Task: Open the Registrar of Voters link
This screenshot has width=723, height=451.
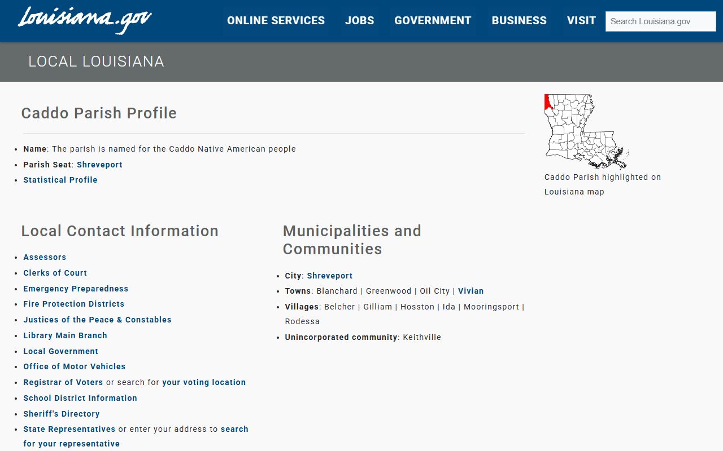Action: pyautogui.click(x=63, y=382)
